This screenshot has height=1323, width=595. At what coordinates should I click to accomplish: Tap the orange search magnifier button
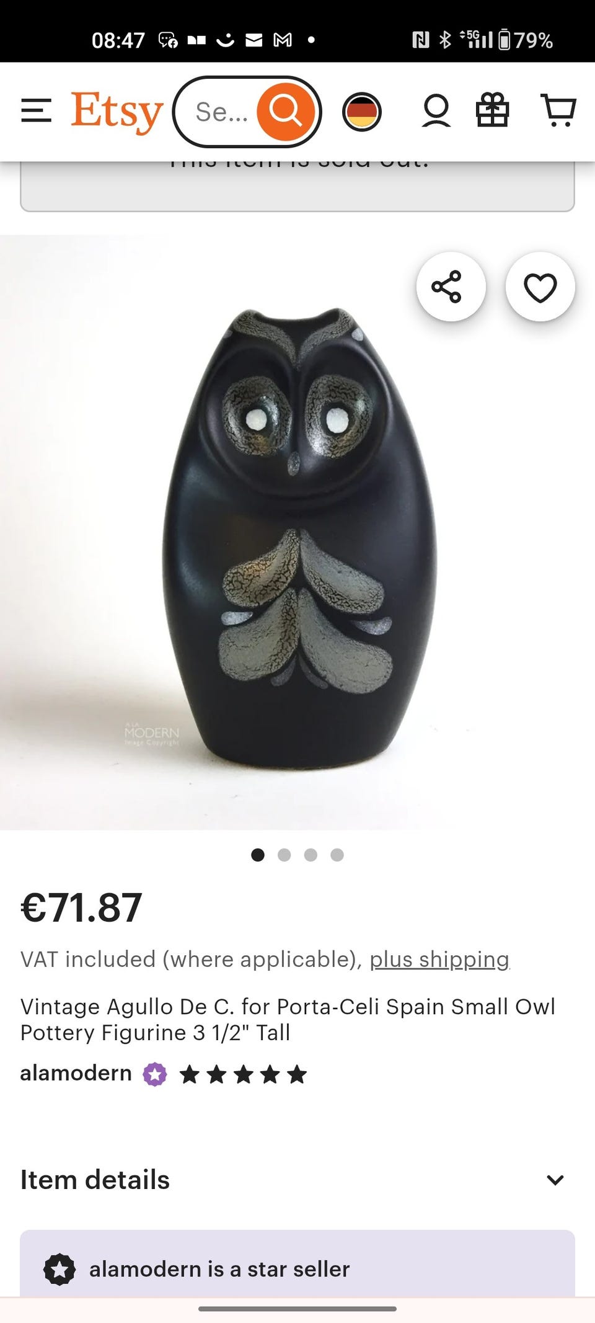tap(286, 112)
